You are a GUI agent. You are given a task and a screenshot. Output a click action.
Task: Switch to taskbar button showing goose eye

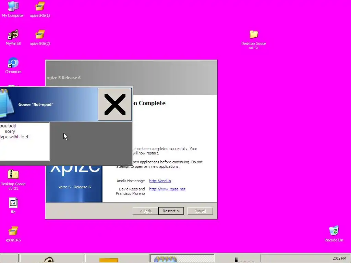coord(52,258)
